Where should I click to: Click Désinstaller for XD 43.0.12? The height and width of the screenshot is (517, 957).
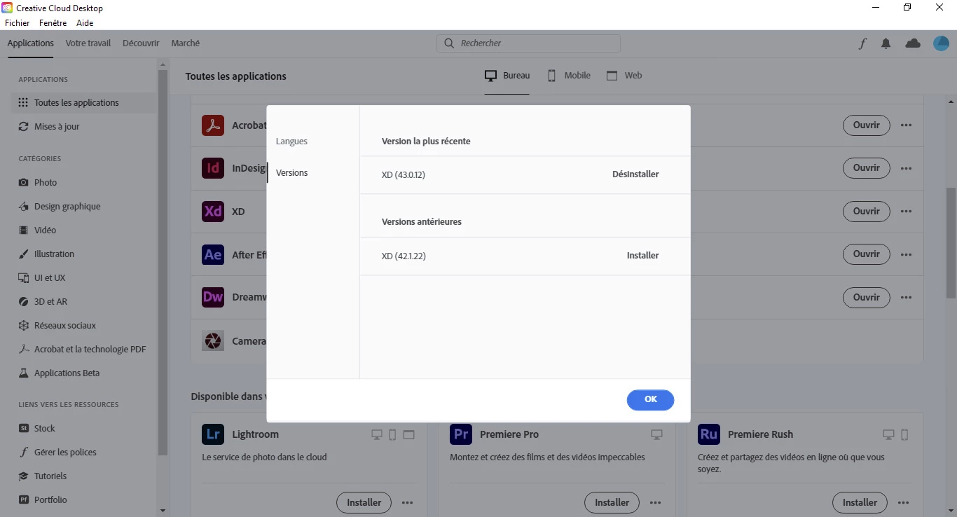tap(635, 174)
